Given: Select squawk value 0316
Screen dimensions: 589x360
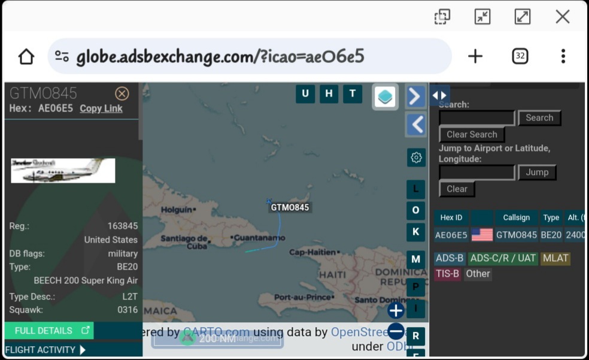Looking at the screenshot, I should [x=127, y=310].
